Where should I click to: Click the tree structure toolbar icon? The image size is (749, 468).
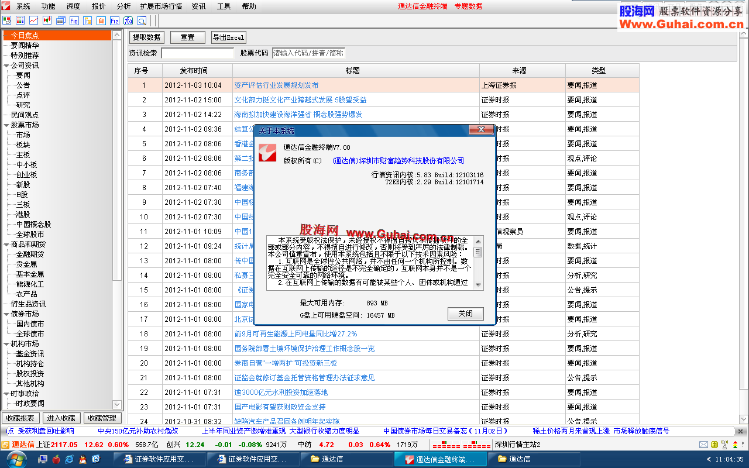(x=88, y=20)
